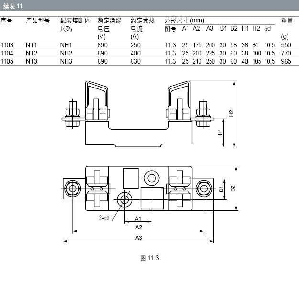Click the 400 current value cell
Image resolution: width=299 pixels, height=287 pixels.
[135, 53]
